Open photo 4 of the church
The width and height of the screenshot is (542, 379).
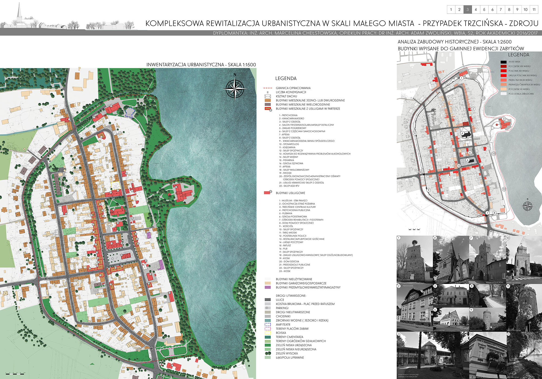[x=451, y=259]
